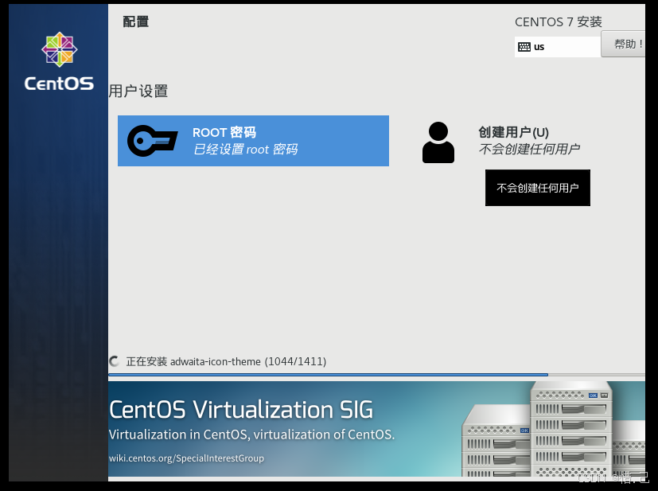Click the CENTOS 7 安装 title
Screen dimensions: 658x491
click(x=558, y=21)
